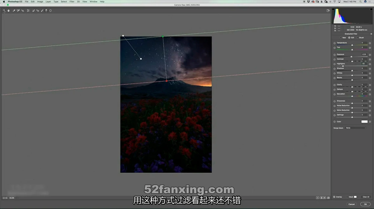
Task: Increase Temperature with the plus icon
Action: [370, 43]
